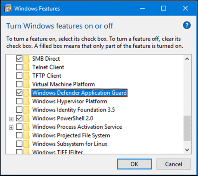
Task: Click folder icon beside Windows Hypervisor Platform
Action: [x=27, y=101]
